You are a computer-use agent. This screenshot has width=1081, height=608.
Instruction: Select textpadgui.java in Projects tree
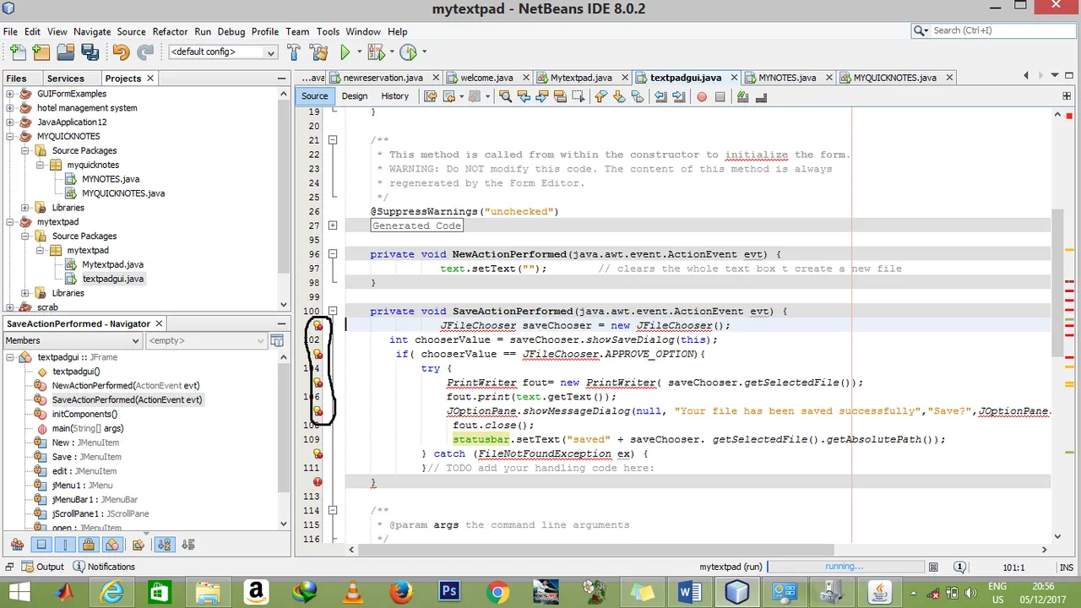point(112,279)
